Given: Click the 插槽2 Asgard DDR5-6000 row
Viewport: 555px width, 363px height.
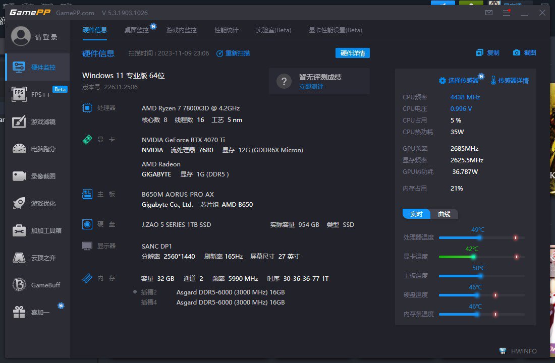Looking at the screenshot, I should (213, 292).
